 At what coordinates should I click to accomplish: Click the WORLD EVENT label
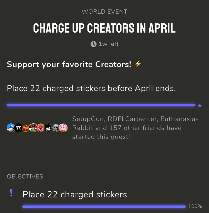pyautogui.click(x=104, y=12)
